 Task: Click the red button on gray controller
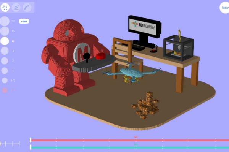coord(101,56)
